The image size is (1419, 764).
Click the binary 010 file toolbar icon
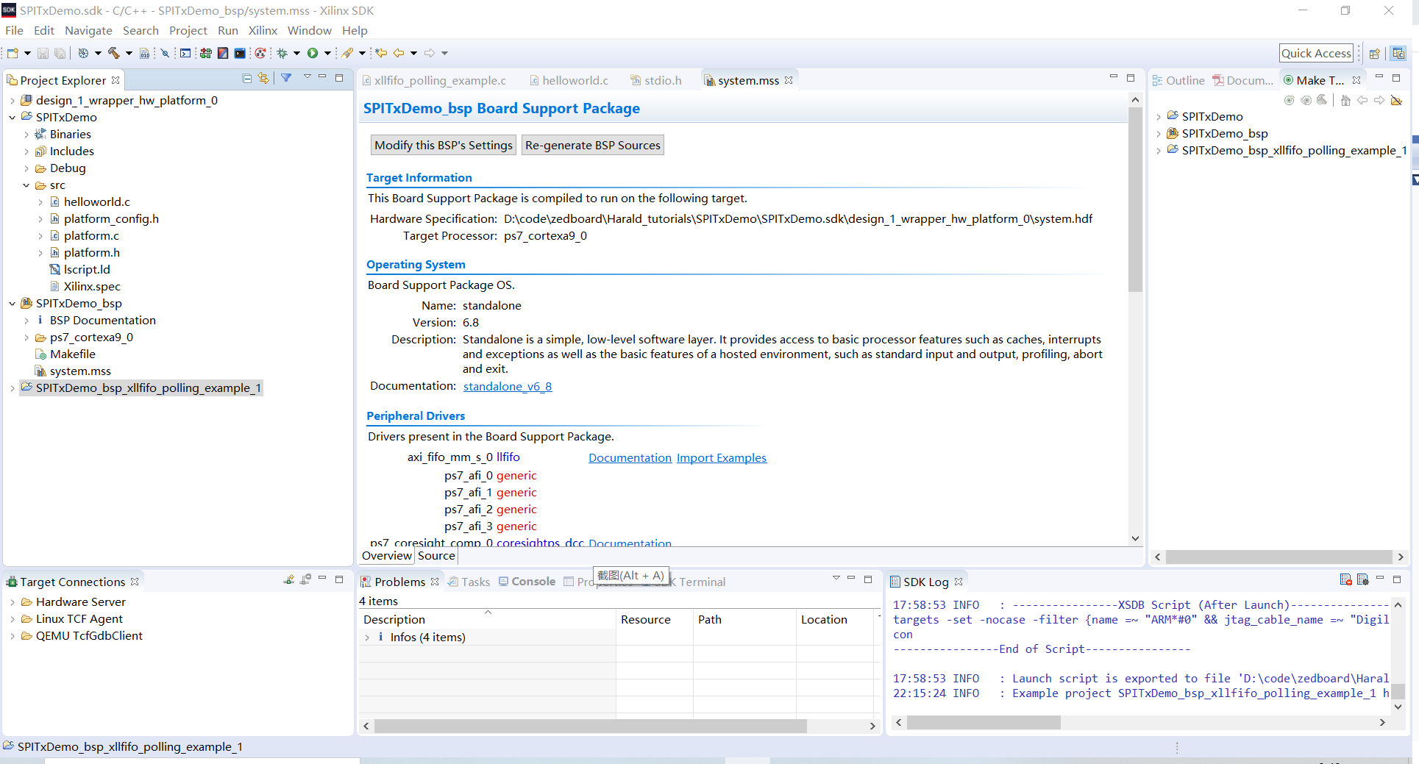[x=144, y=53]
